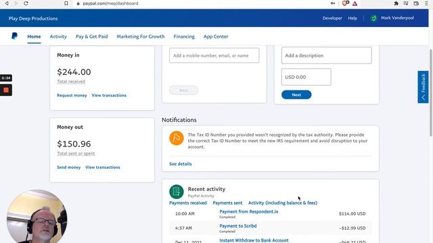The height and width of the screenshot is (243, 433).
Task: Stop recording with red square button
Action: pos(6,90)
